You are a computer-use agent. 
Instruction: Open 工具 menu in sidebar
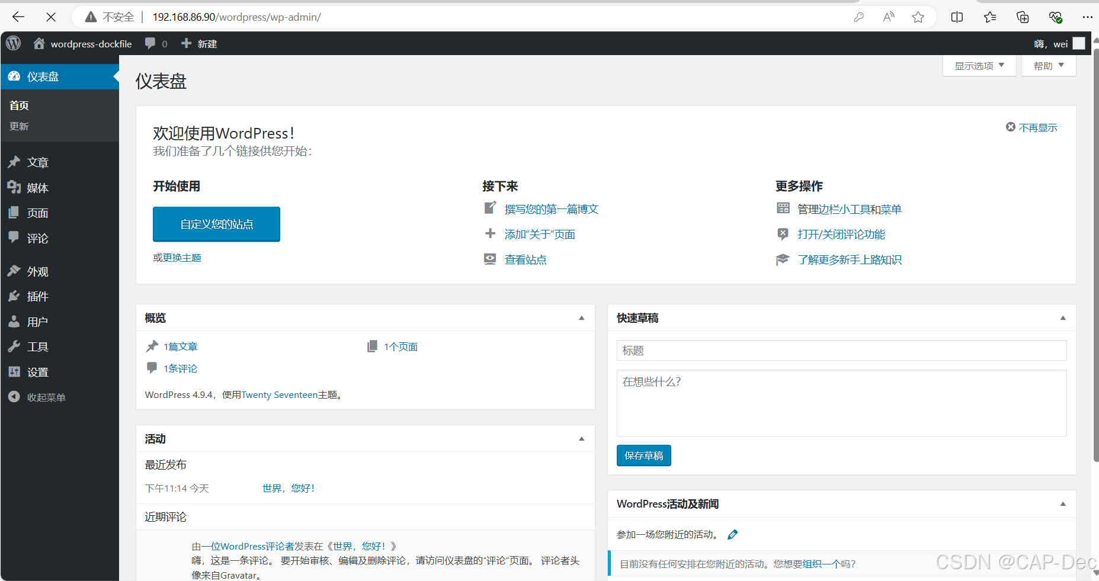point(60,347)
